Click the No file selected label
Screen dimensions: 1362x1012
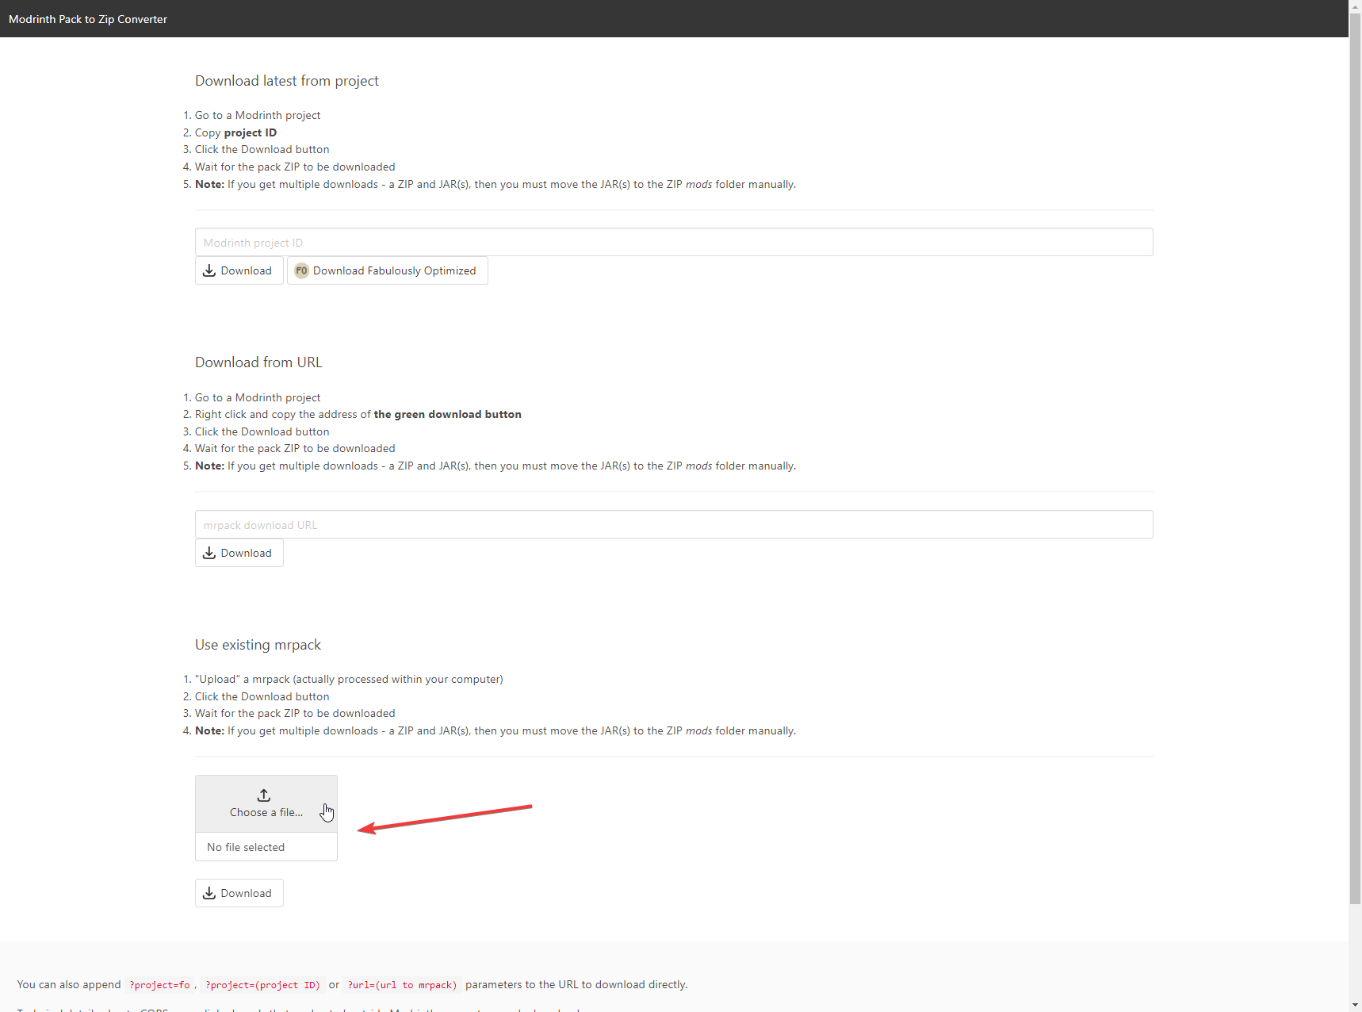click(246, 847)
